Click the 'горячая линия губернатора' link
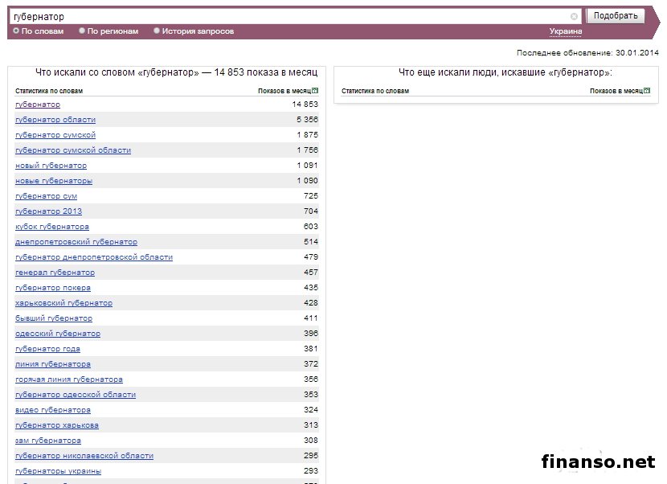The width and height of the screenshot is (667, 484). point(69,379)
